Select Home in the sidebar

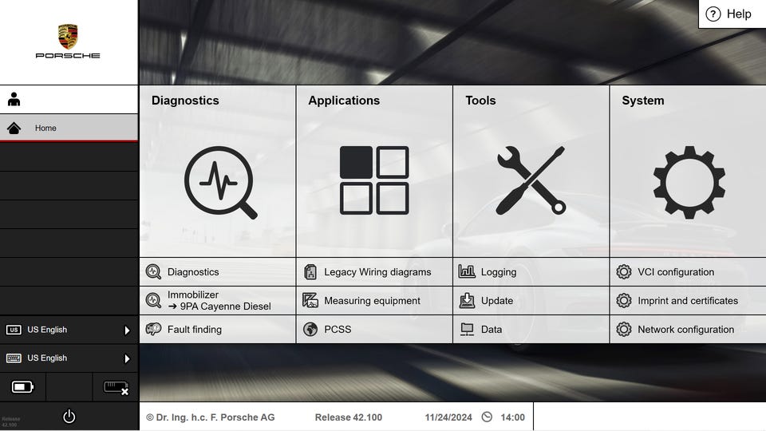click(69, 128)
